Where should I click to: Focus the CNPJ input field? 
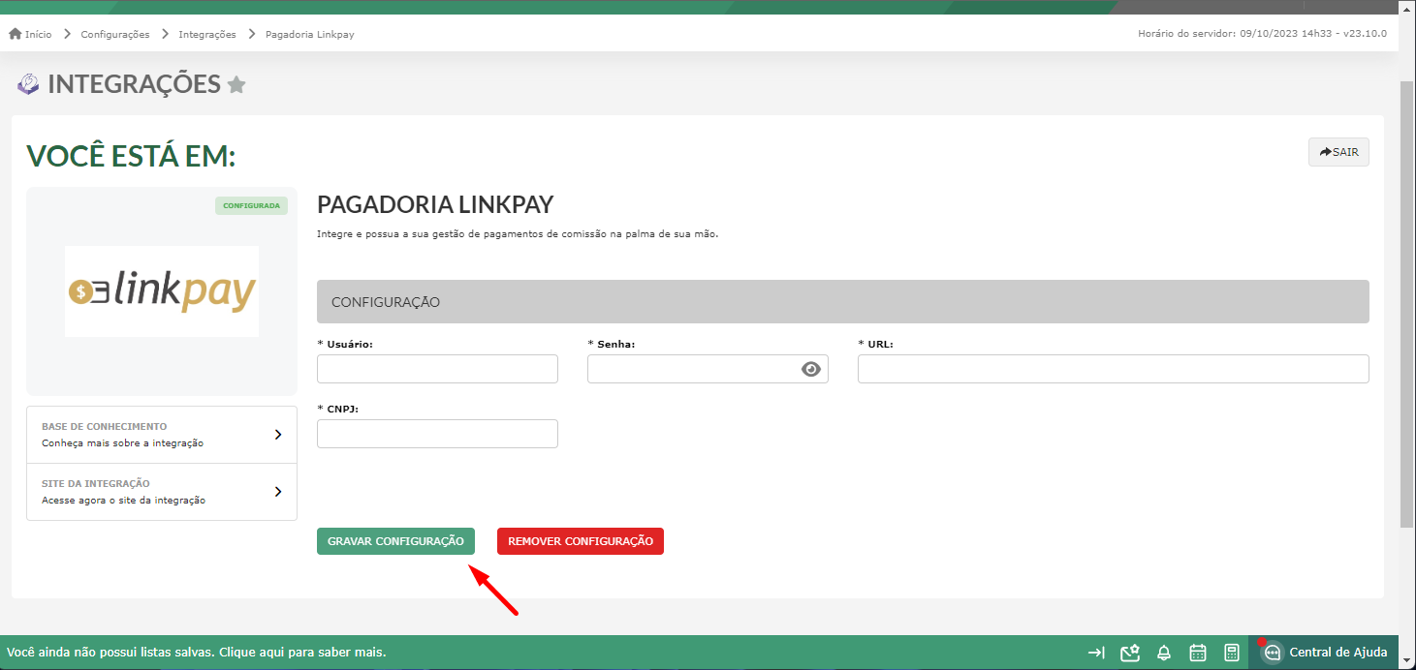coord(437,434)
